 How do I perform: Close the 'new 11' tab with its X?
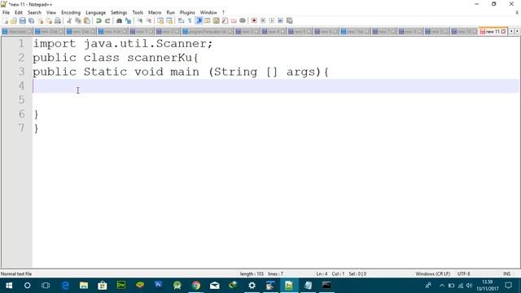tap(503, 32)
